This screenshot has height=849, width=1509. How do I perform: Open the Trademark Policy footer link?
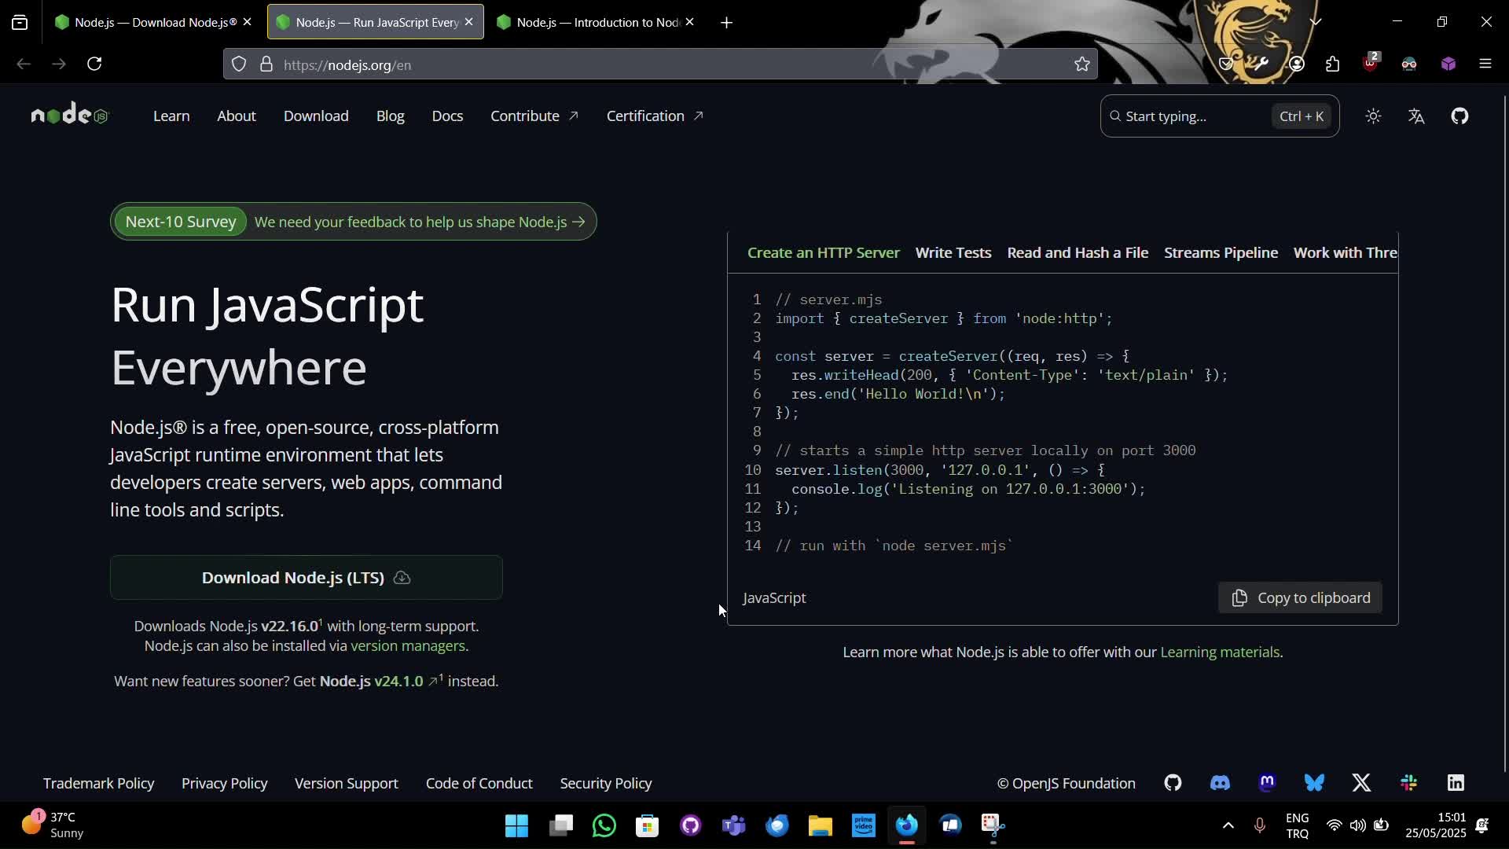point(98,783)
